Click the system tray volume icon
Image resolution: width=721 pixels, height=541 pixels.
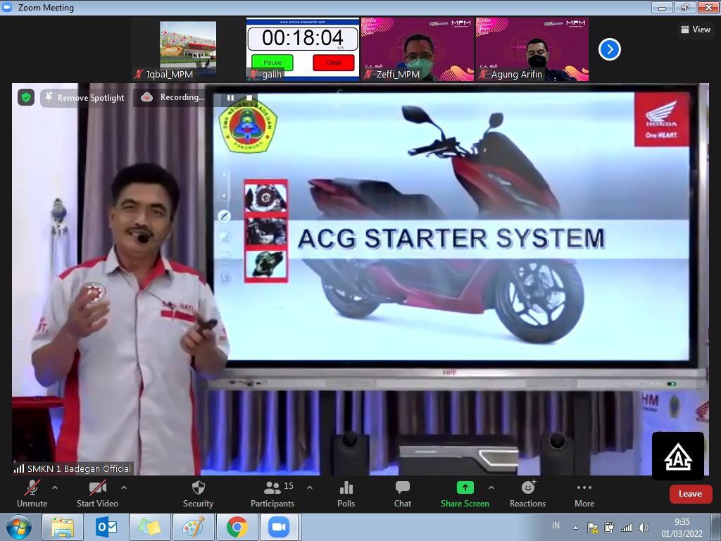644,528
